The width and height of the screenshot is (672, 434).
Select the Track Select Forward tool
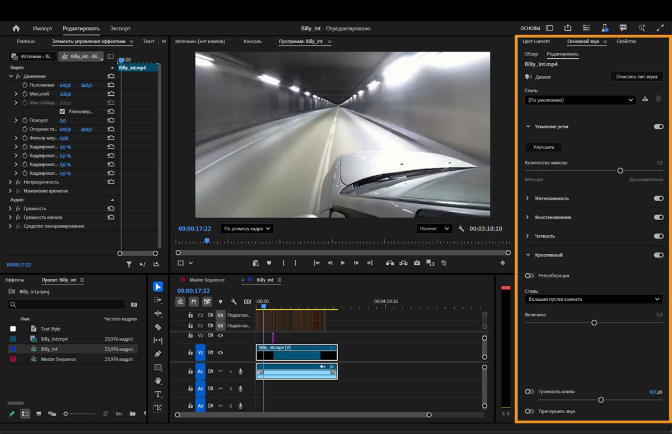[158, 300]
